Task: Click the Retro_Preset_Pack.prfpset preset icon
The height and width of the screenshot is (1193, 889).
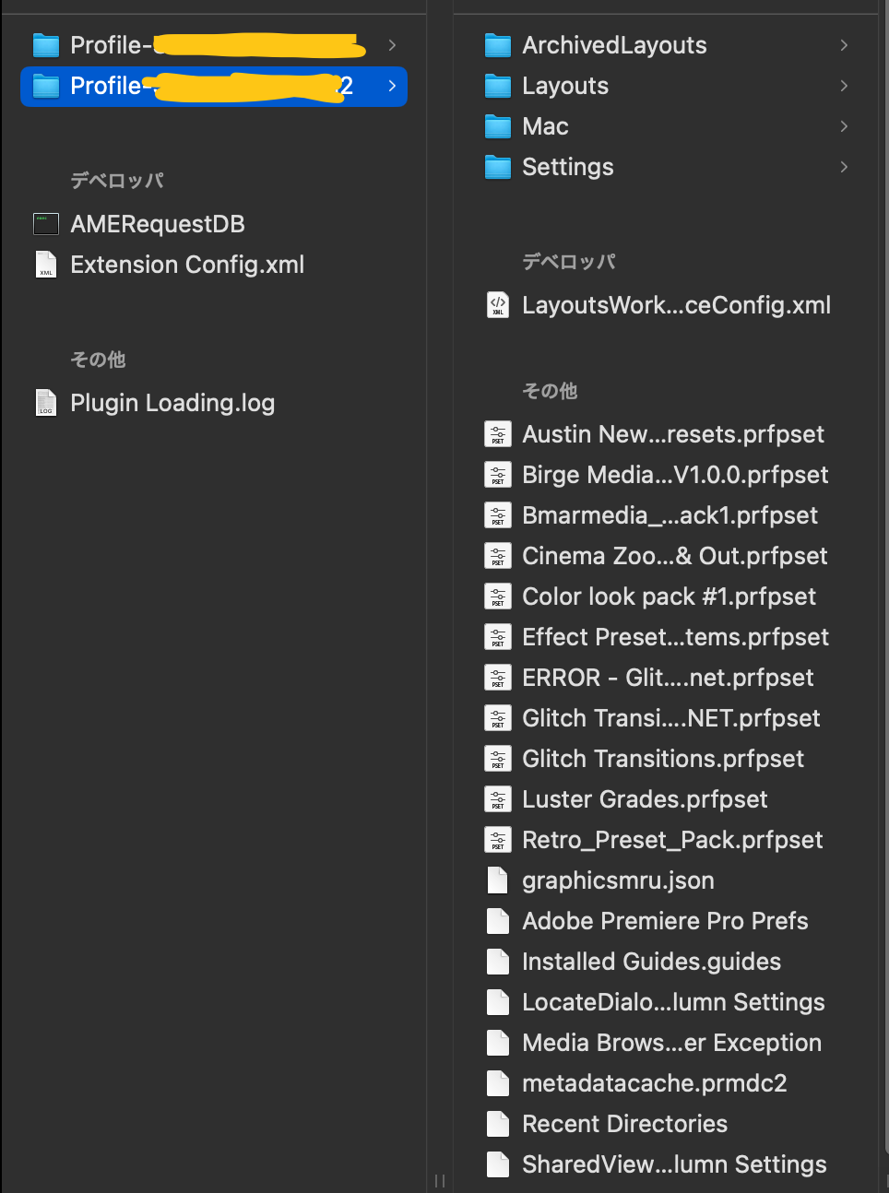Action: click(498, 840)
